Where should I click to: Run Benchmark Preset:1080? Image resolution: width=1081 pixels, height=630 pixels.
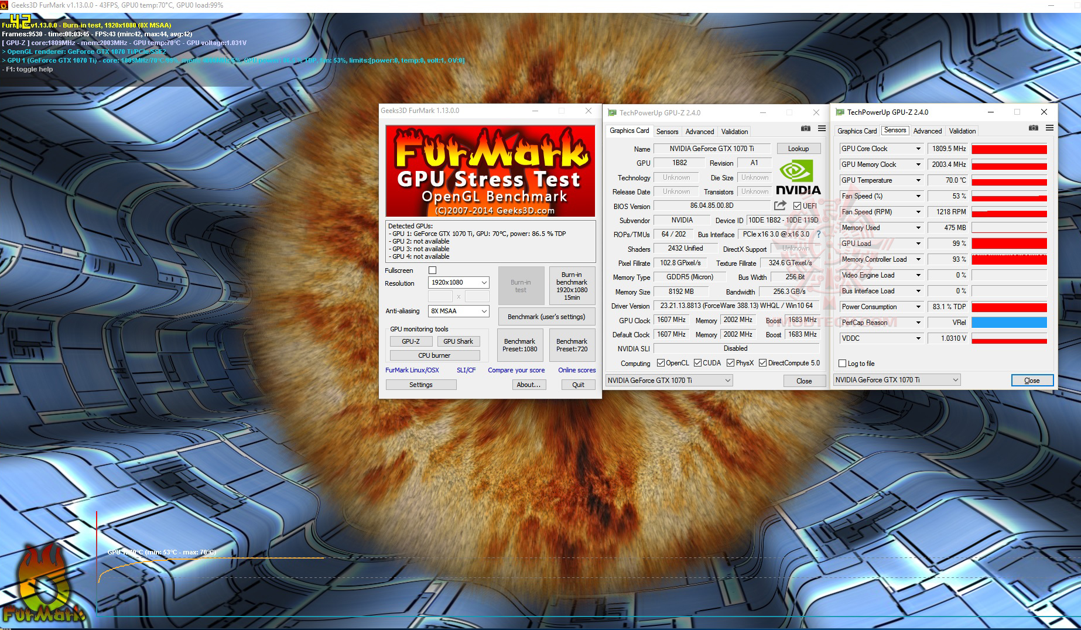point(520,345)
